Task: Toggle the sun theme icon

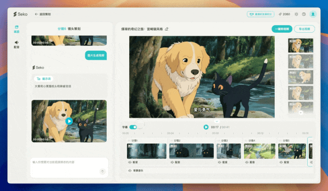Action: click(x=296, y=14)
